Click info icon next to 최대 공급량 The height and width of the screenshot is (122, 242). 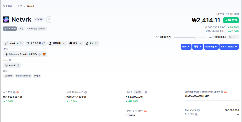click(x=199, y=110)
